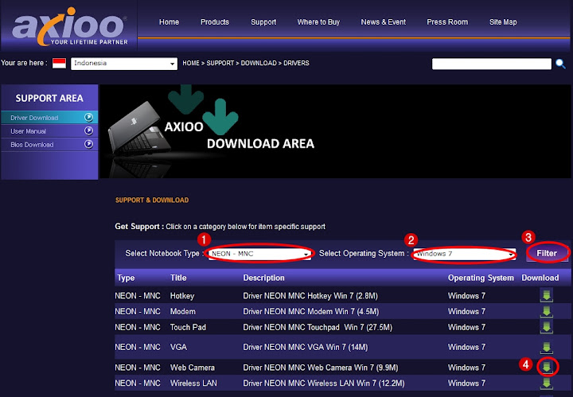The width and height of the screenshot is (573, 397).
Task: Select Driver Download in Support Area
Action: (x=49, y=118)
